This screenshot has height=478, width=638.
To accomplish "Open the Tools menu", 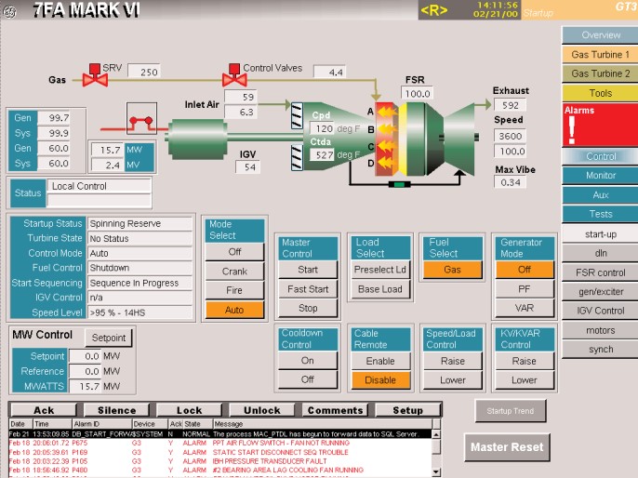I will point(600,93).
